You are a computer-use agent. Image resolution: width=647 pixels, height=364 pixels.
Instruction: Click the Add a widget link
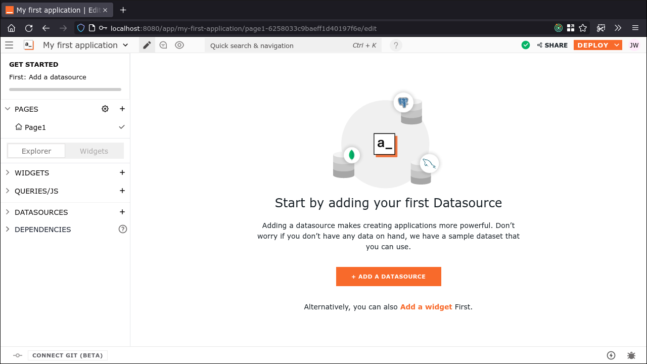pos(426,307)
